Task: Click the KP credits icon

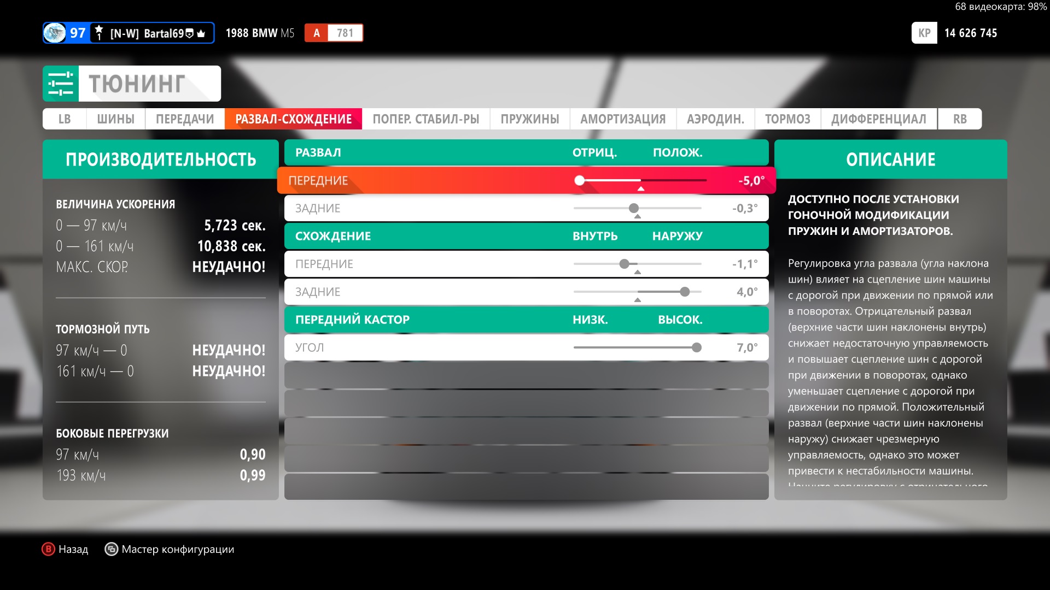Action: pyautogui.click(x=924, y=33)
